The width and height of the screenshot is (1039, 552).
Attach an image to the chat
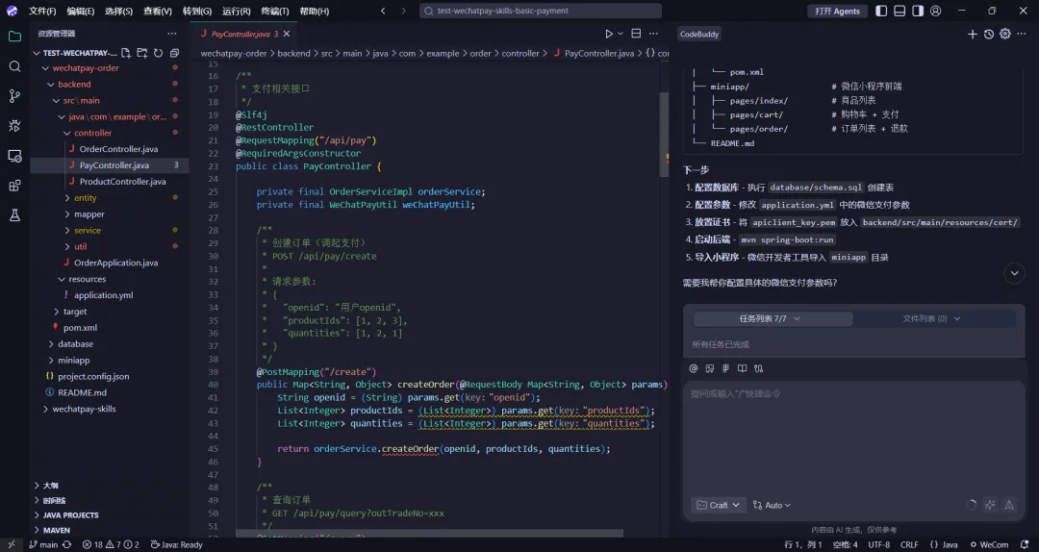click(x=710, y=368)
